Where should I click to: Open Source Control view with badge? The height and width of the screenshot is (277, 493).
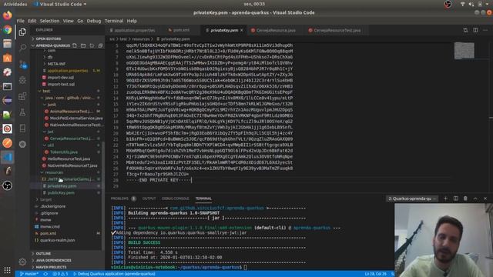coord(23,65)
